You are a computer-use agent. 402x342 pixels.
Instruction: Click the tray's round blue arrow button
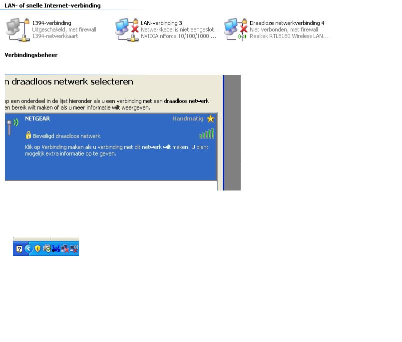click(28, 248)
